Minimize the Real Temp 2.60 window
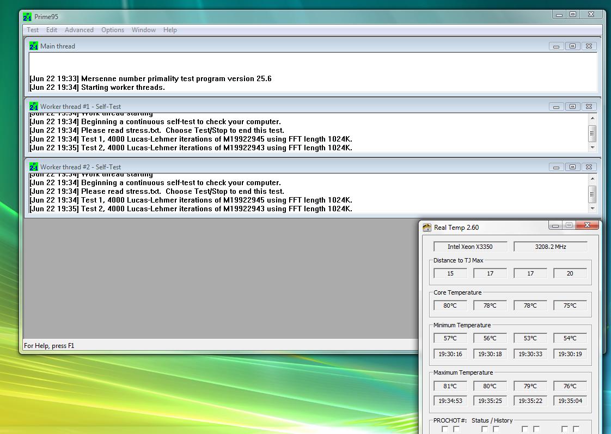 pyautogui.click(x=555, y=225)
